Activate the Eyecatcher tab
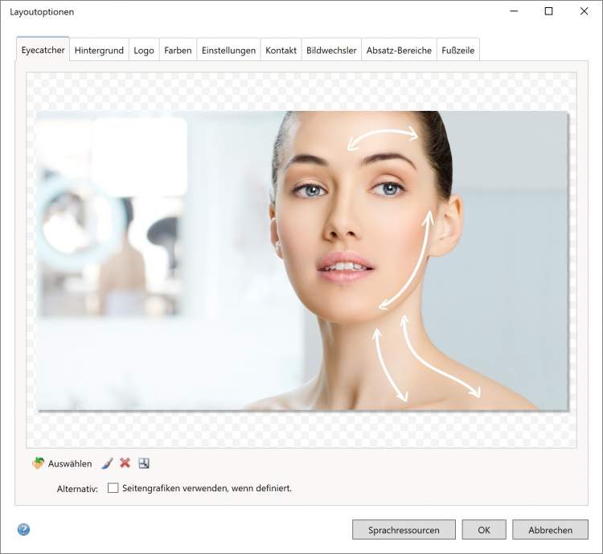The width and height of the screenshot is (603, 554). 43,49
